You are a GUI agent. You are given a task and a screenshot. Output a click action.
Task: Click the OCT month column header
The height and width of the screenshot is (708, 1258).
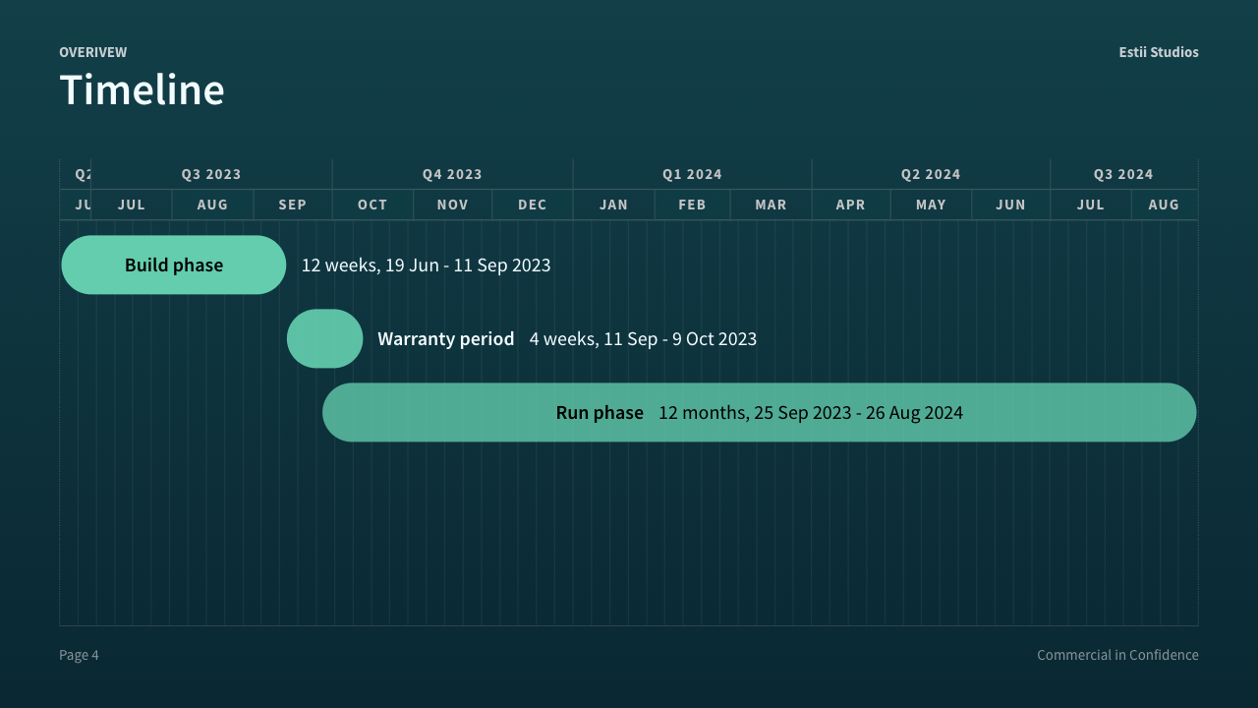click(x=372, y=205)
